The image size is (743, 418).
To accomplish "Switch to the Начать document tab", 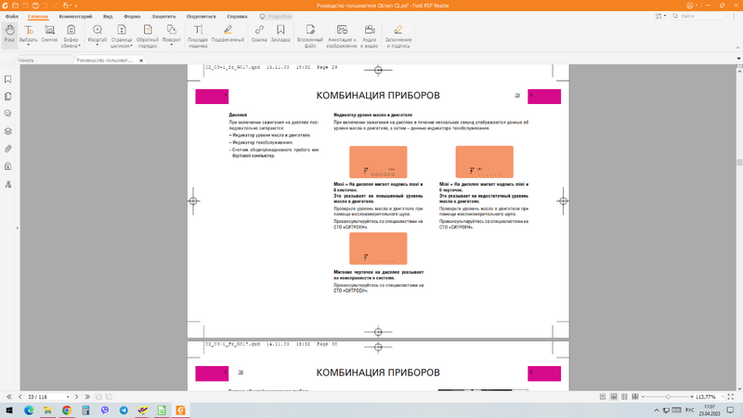I will click(26, 60).
